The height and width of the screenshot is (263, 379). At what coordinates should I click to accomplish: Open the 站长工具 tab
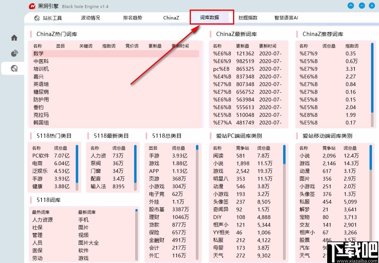[53, 18]
